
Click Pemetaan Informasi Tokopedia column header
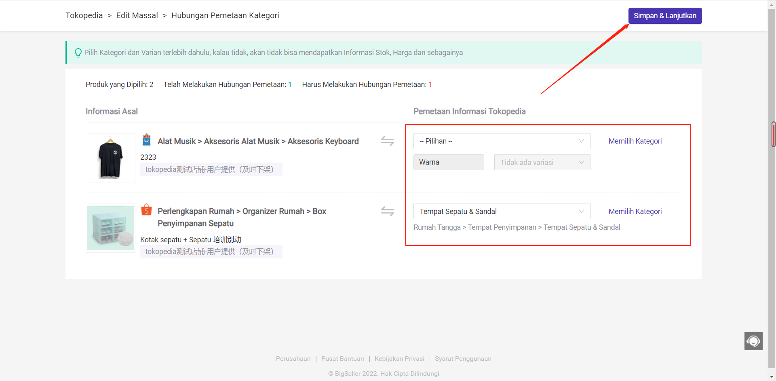coord(469,111)
